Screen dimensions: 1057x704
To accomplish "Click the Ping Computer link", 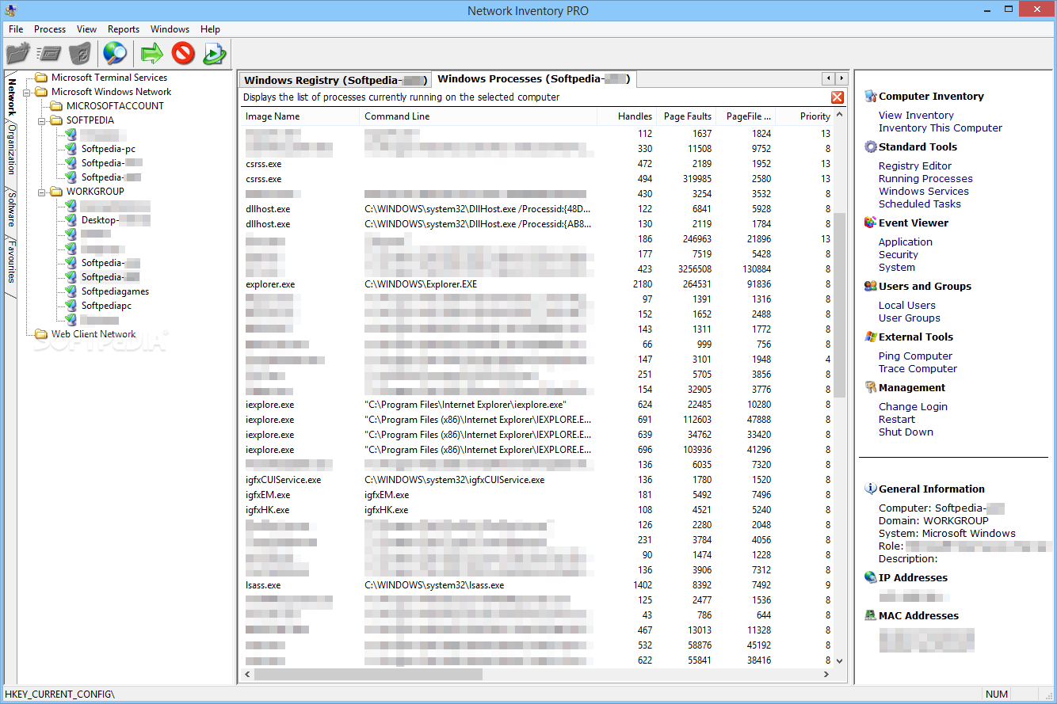I will 916,356.
